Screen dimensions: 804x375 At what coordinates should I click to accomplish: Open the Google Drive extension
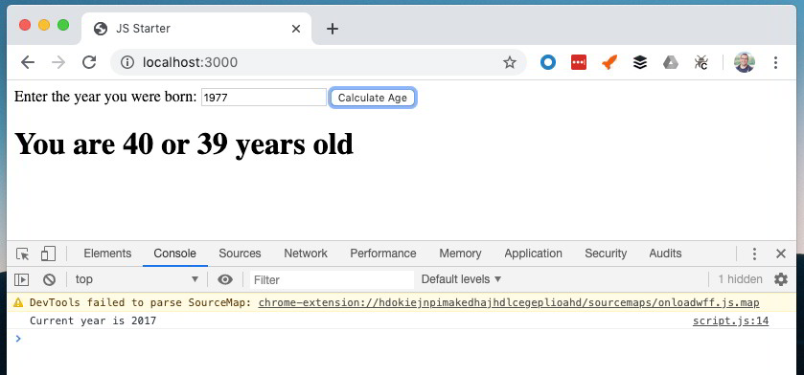671,62
